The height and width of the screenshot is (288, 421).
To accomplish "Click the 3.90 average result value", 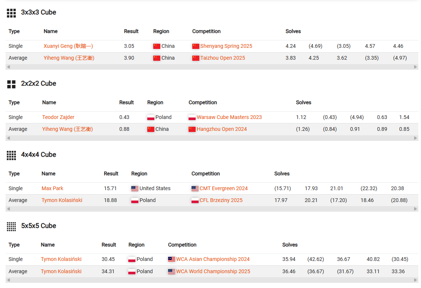I will coord(129,58).
